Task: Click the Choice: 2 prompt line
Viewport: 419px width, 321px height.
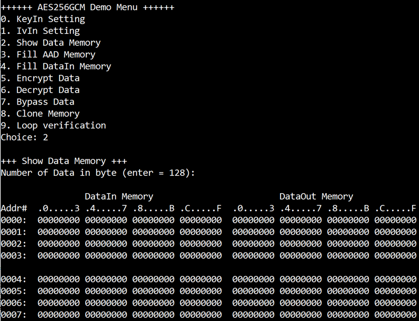Action: point(24,137)
